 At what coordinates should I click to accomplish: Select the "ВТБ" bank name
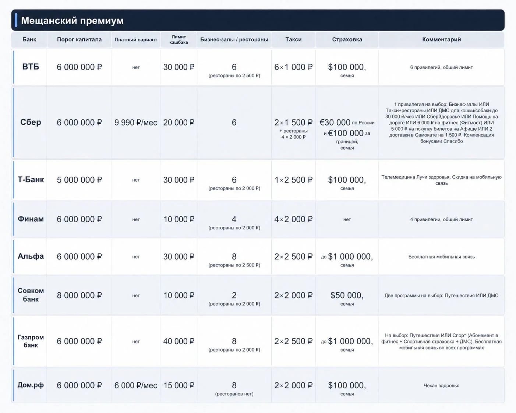31,67
